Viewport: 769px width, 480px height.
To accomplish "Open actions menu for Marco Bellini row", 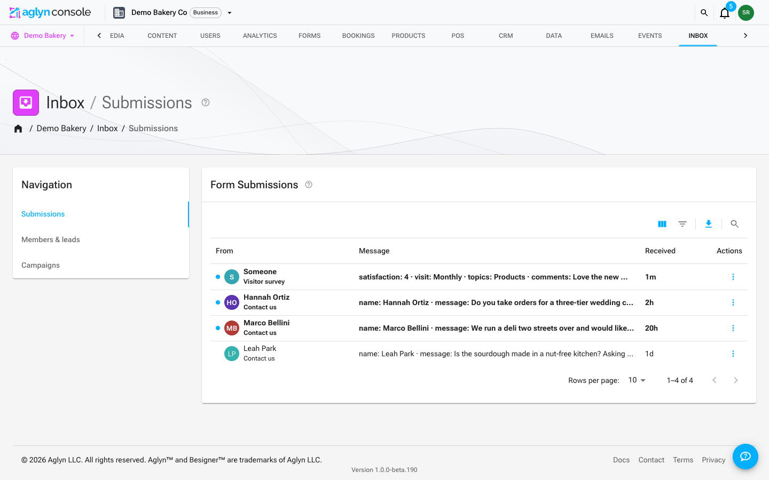I will pyautogui.click(x=733, y=328).
